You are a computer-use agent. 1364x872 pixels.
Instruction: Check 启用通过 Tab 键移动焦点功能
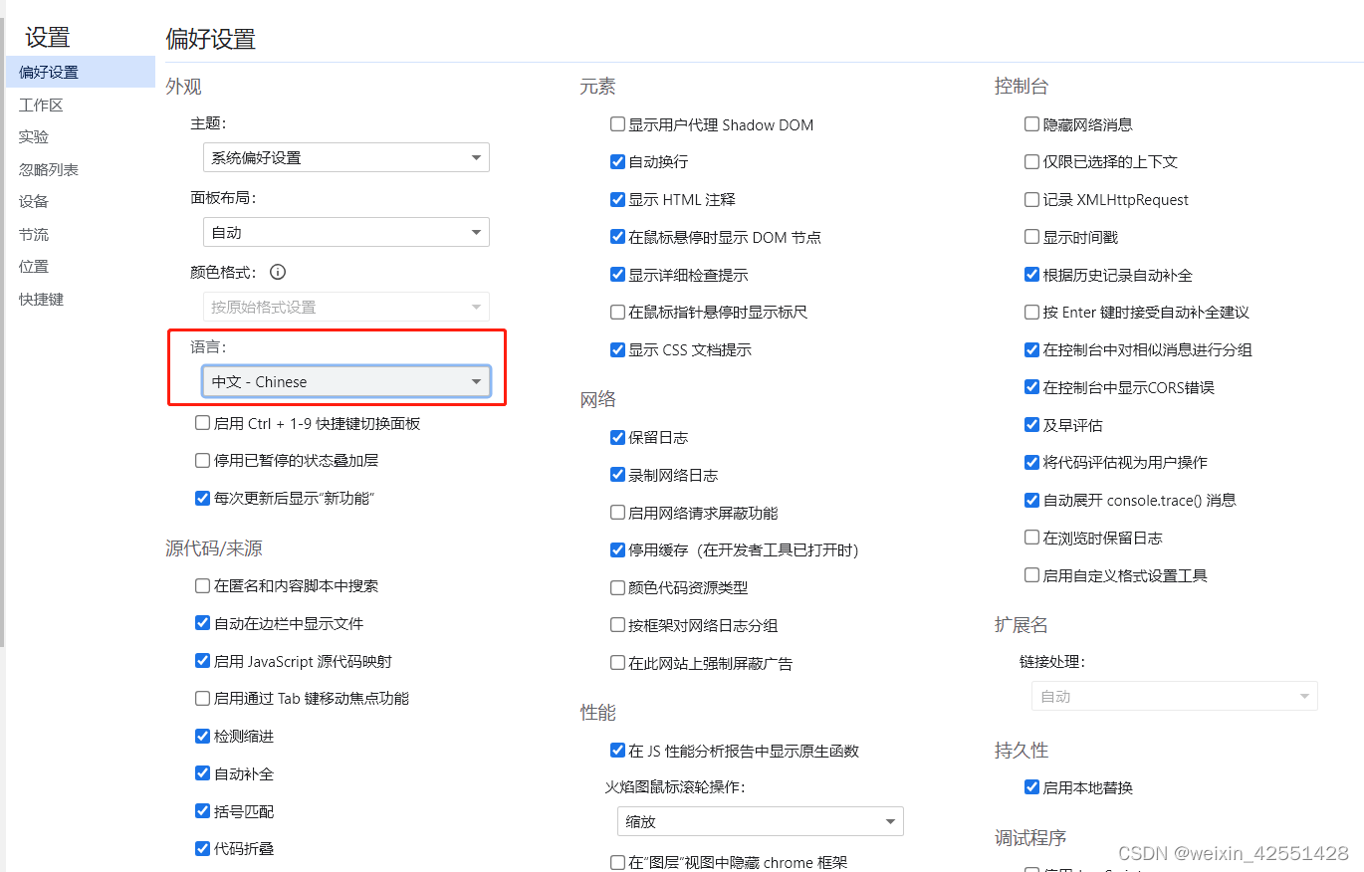click(x=202, y=698)
